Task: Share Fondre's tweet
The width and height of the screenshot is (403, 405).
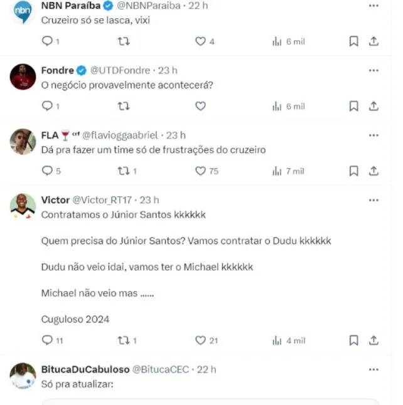Action: tap(373, 106)
